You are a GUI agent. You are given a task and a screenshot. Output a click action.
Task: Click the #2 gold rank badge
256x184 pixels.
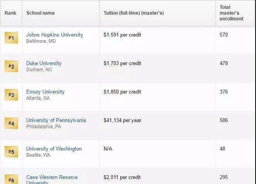(x=11, y=66)
